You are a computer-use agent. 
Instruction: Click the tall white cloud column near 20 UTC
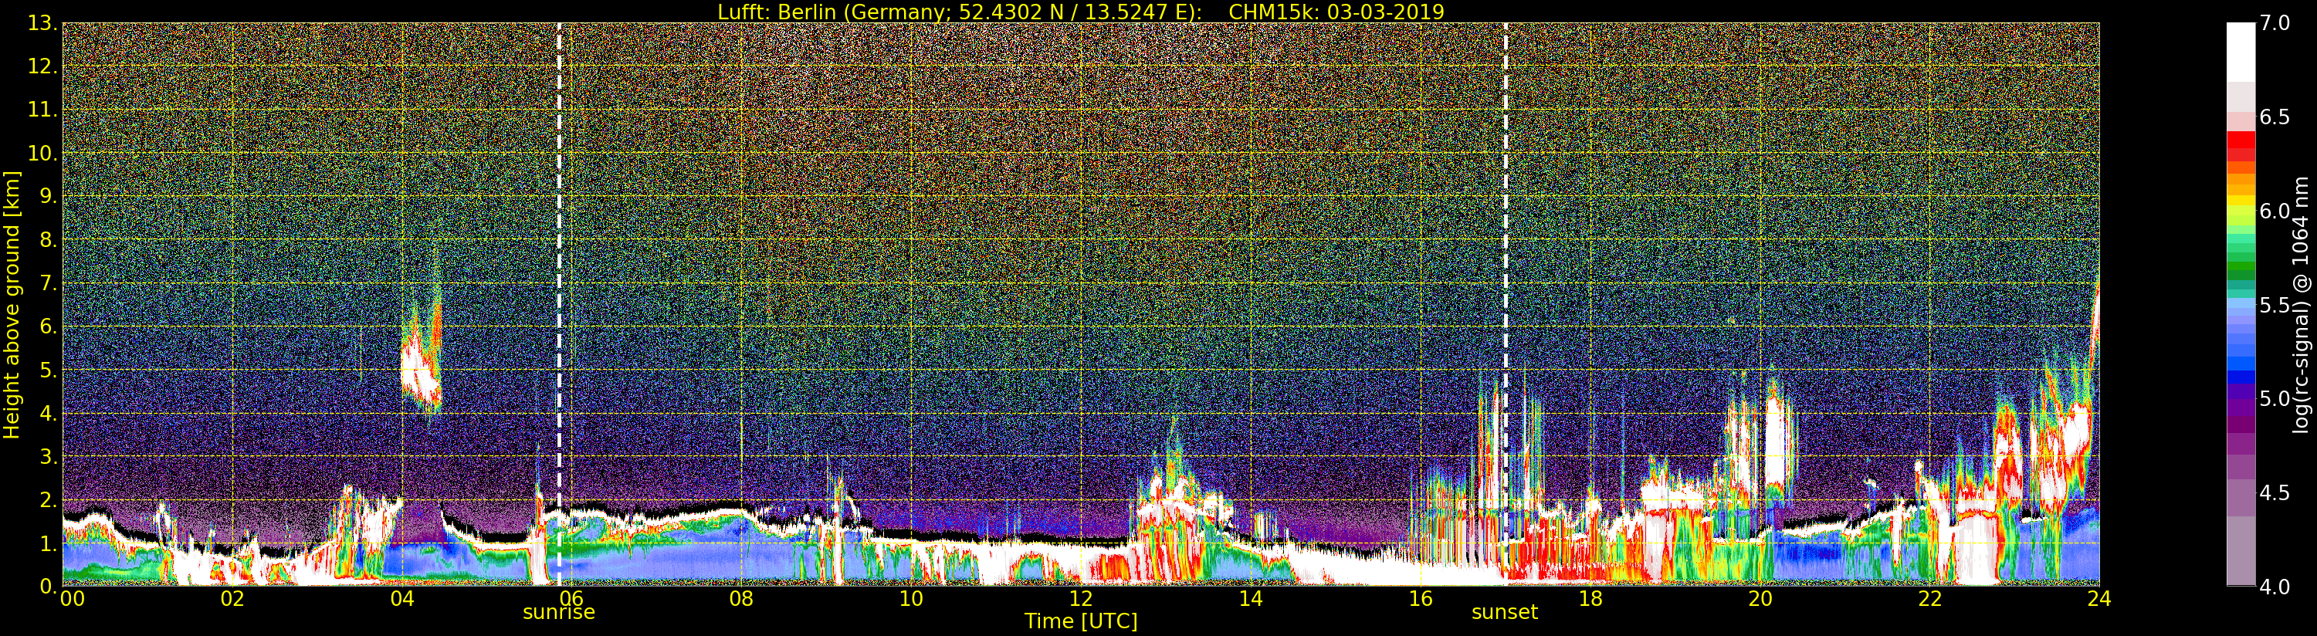[x=1775, y=441]
